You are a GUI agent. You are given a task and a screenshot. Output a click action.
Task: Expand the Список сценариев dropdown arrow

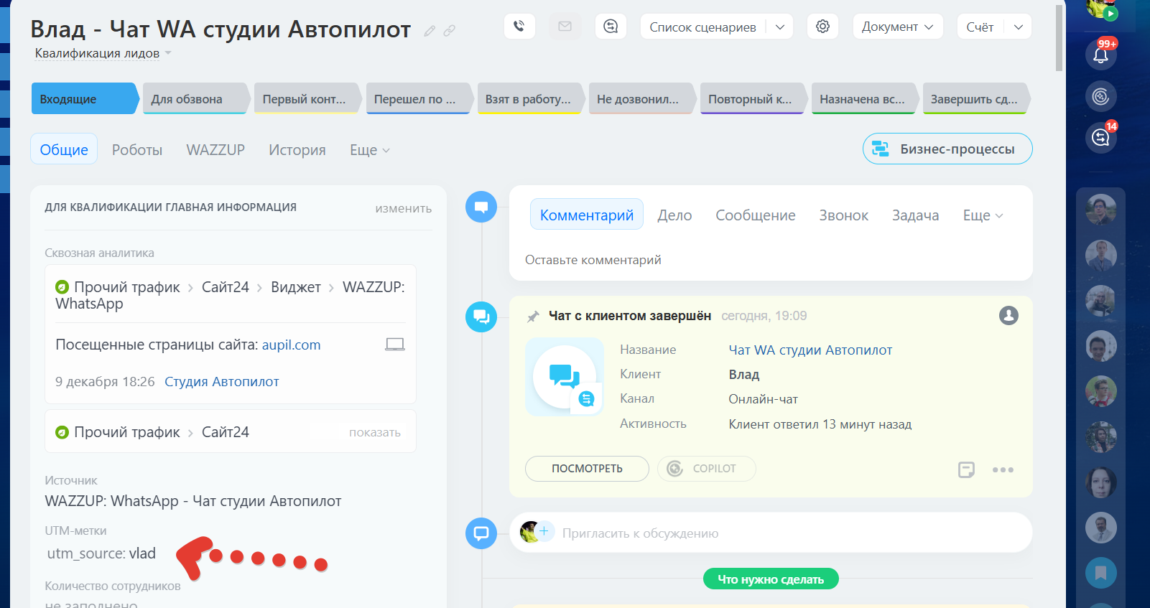coord(780,27)
